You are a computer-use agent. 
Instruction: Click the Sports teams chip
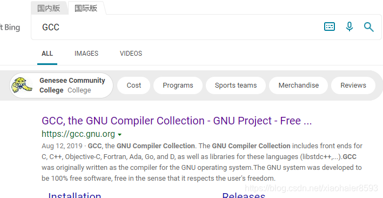pos(236,85)
